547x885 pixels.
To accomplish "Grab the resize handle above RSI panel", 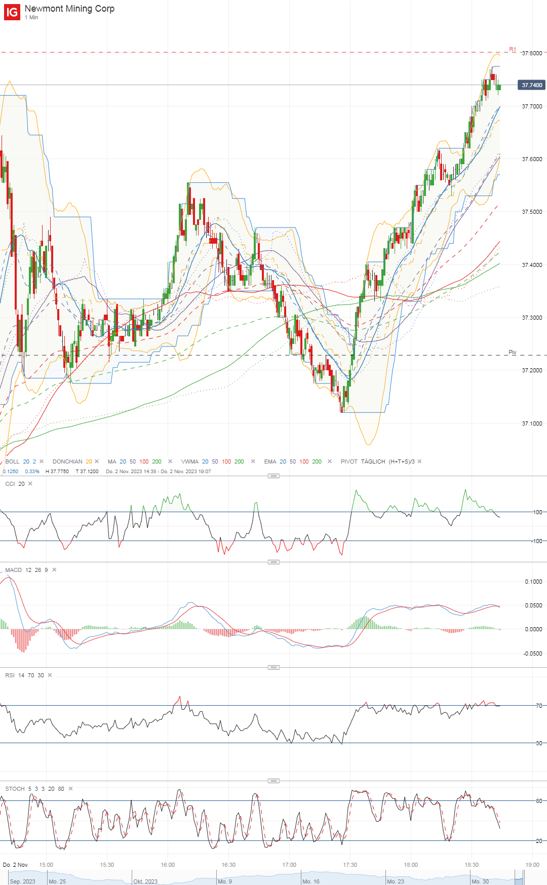I will [x=273, y=667].
